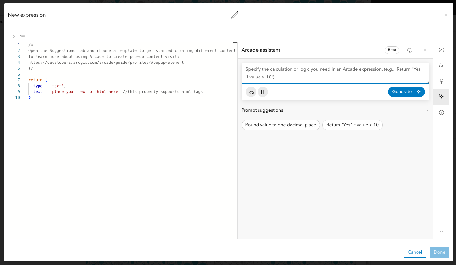Screen dimensions: 456x265
Task: Open the profile variables (x) panel
Action: tap(441, 50)
